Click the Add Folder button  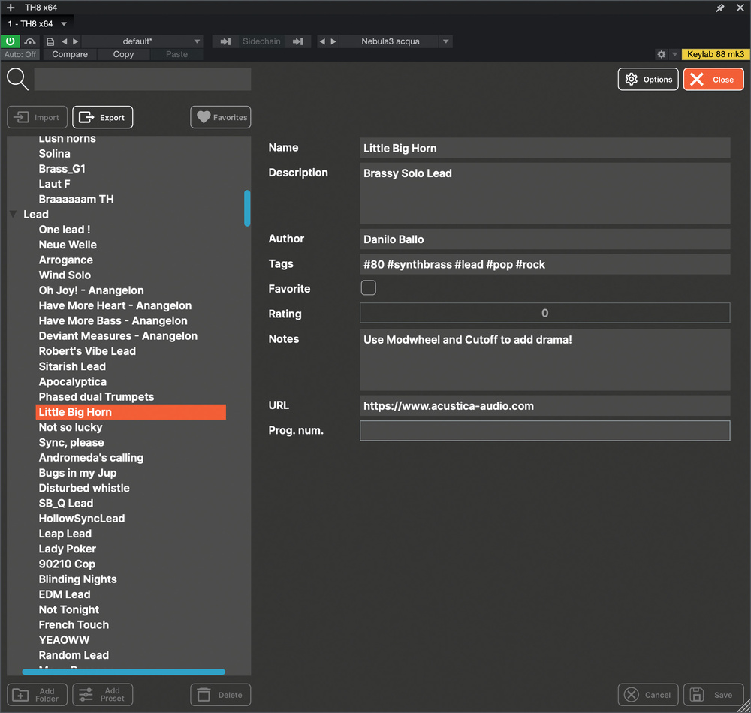pyautogui.click(x=38, y=695)
